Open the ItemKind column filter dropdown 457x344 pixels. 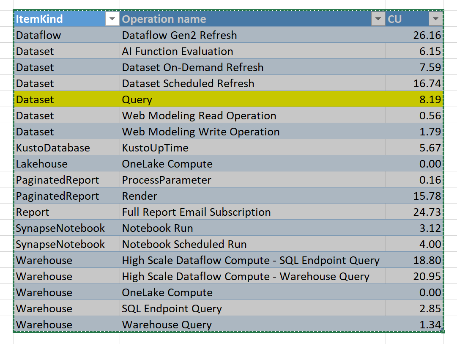coord(112,19)
